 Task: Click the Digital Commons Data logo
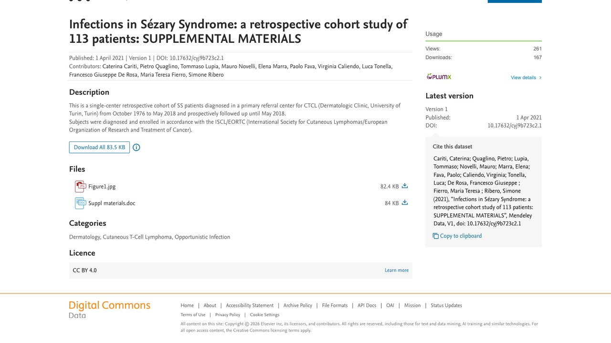[x=110, y=309]
